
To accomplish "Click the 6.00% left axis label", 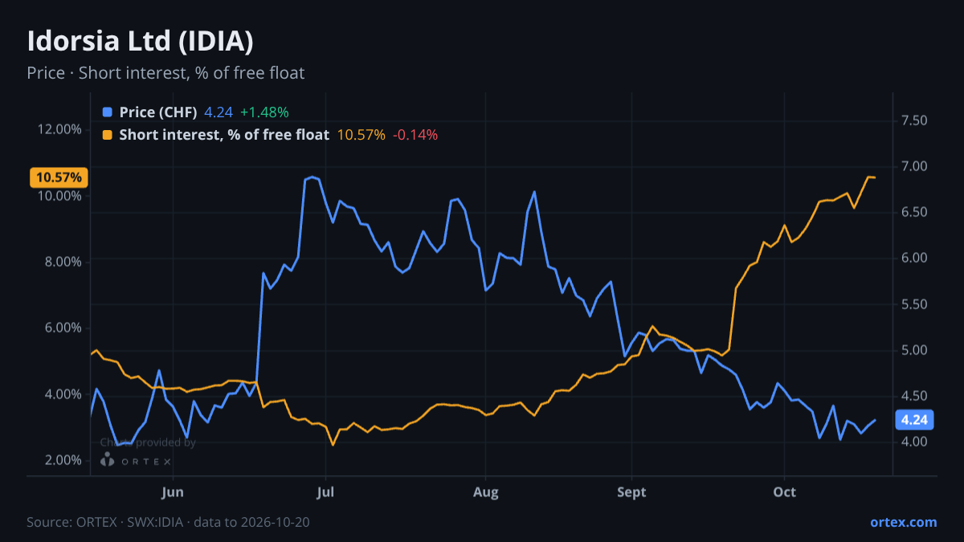I will point(63,328).
